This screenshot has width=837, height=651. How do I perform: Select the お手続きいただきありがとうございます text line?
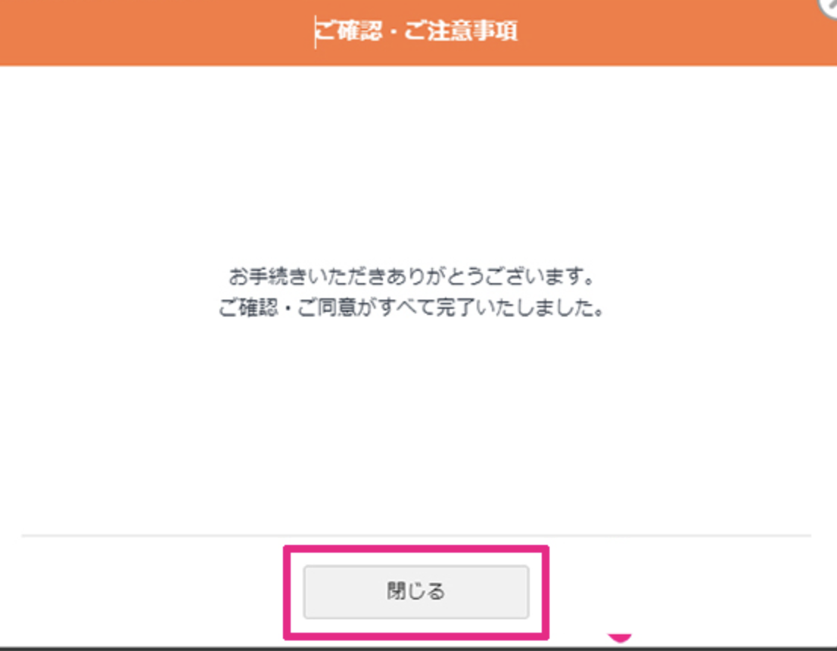pos(412,276)
